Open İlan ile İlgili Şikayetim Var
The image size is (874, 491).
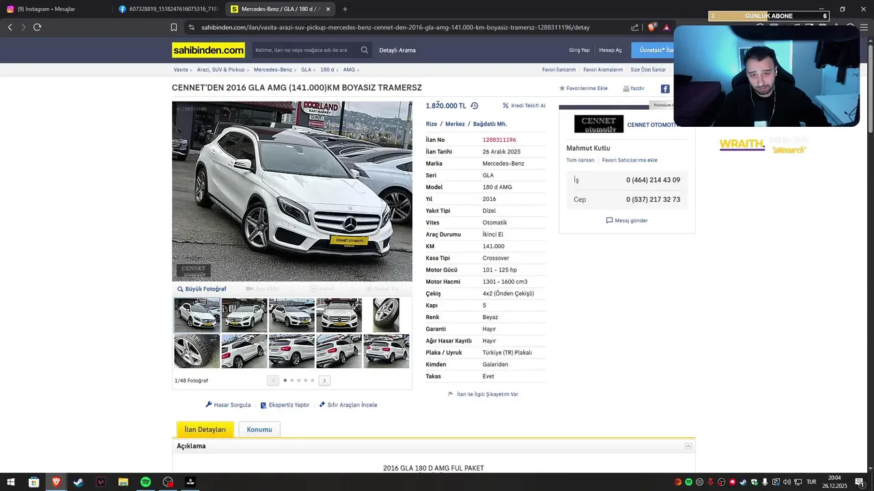(483, 394)
